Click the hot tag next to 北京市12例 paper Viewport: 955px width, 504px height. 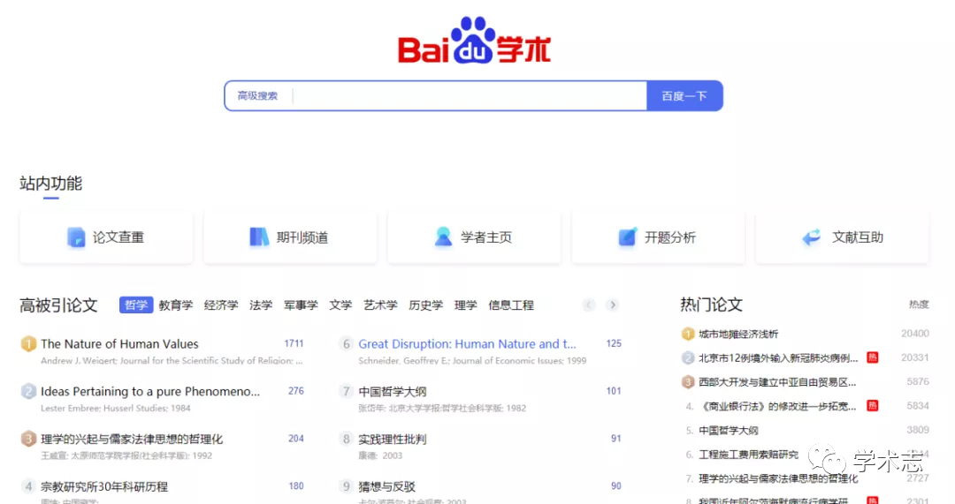click(872, 357)
